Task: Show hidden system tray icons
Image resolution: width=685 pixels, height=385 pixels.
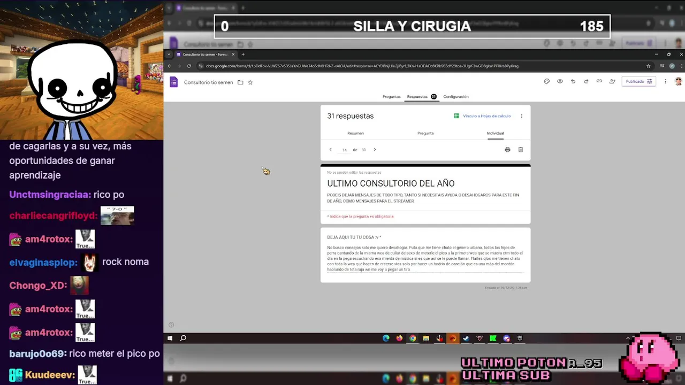Action: (x=628, y=338)
